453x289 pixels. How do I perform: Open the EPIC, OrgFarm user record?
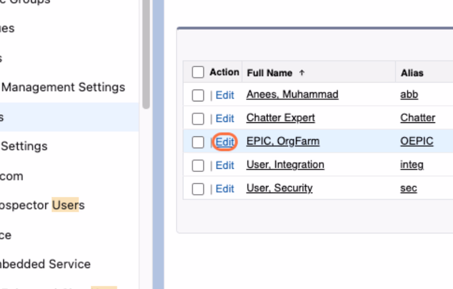283,141
